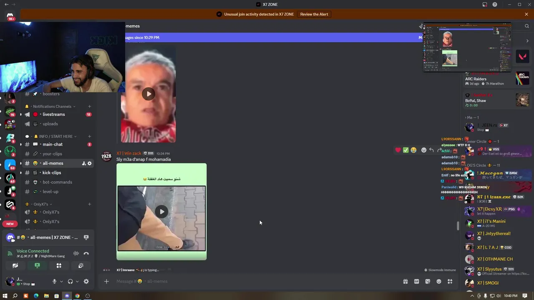Collapse the INFO / START HERE category
Image resolution: width=534 pixels, height=300 pixels.
[x=51, y=136]
